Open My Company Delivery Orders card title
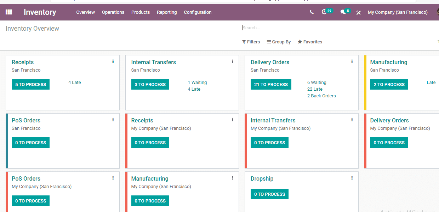The width and height of the screenshot is (439, 212). click(x=389, y=120)
